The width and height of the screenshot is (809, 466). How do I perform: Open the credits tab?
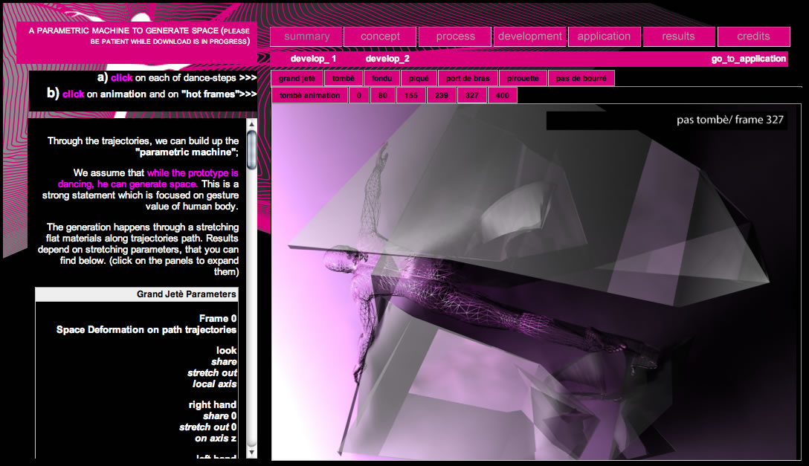pos(753,36)
